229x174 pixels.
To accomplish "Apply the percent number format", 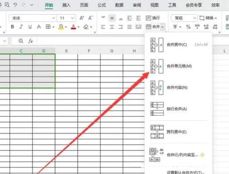I will 188,27.
